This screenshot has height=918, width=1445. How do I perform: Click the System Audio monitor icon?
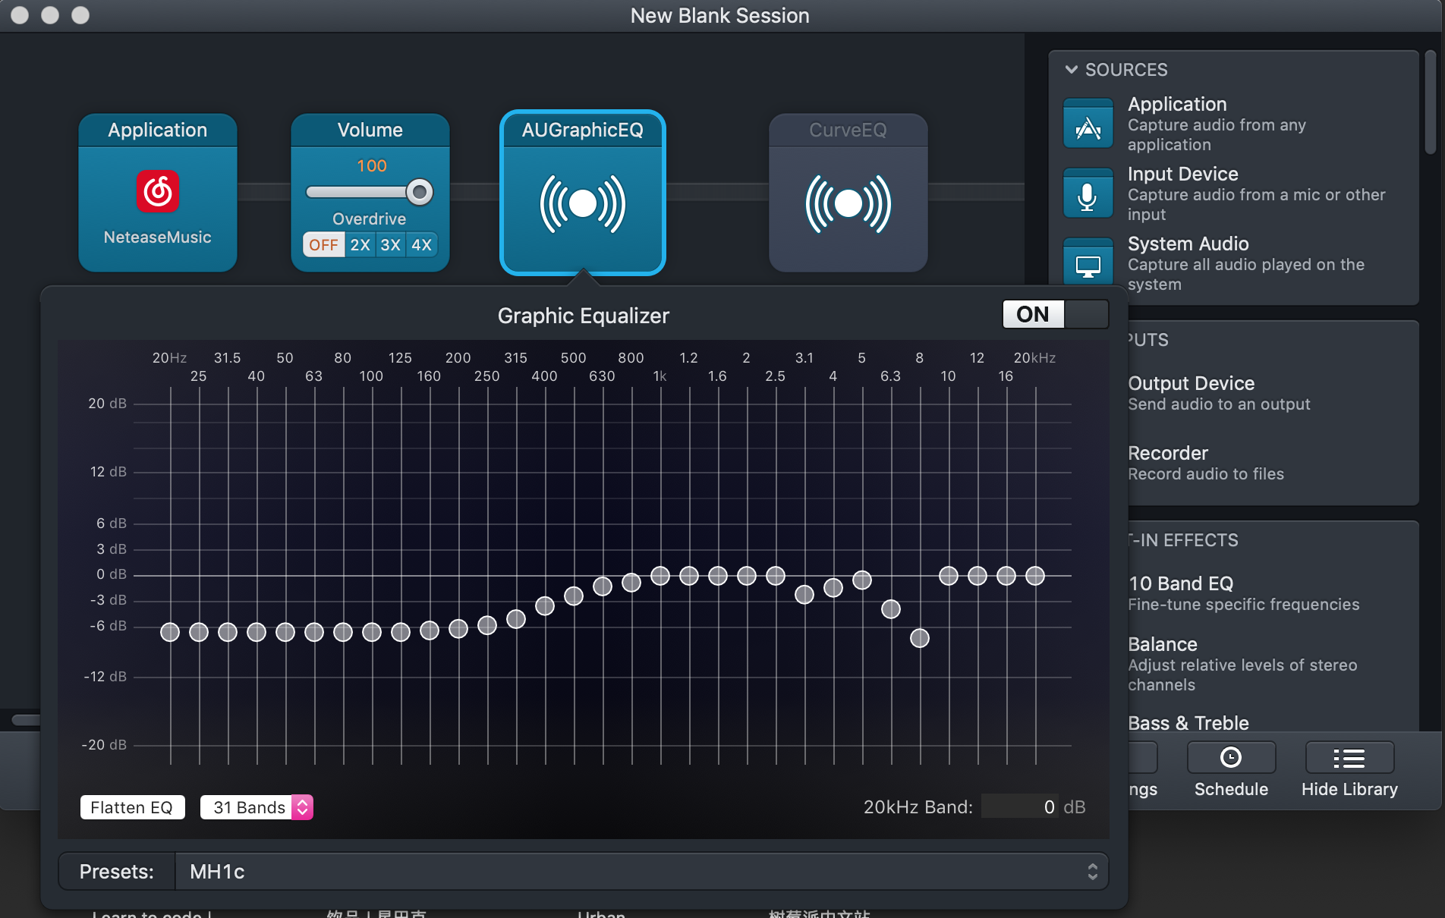pos(1088,263)
